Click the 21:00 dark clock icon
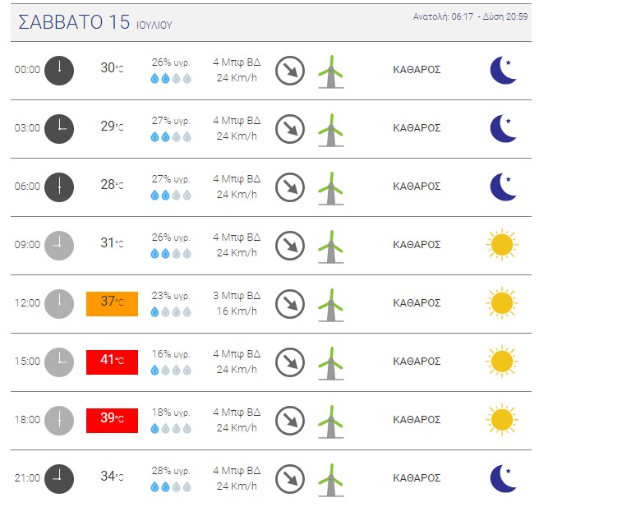 click(x=59, y=479)
